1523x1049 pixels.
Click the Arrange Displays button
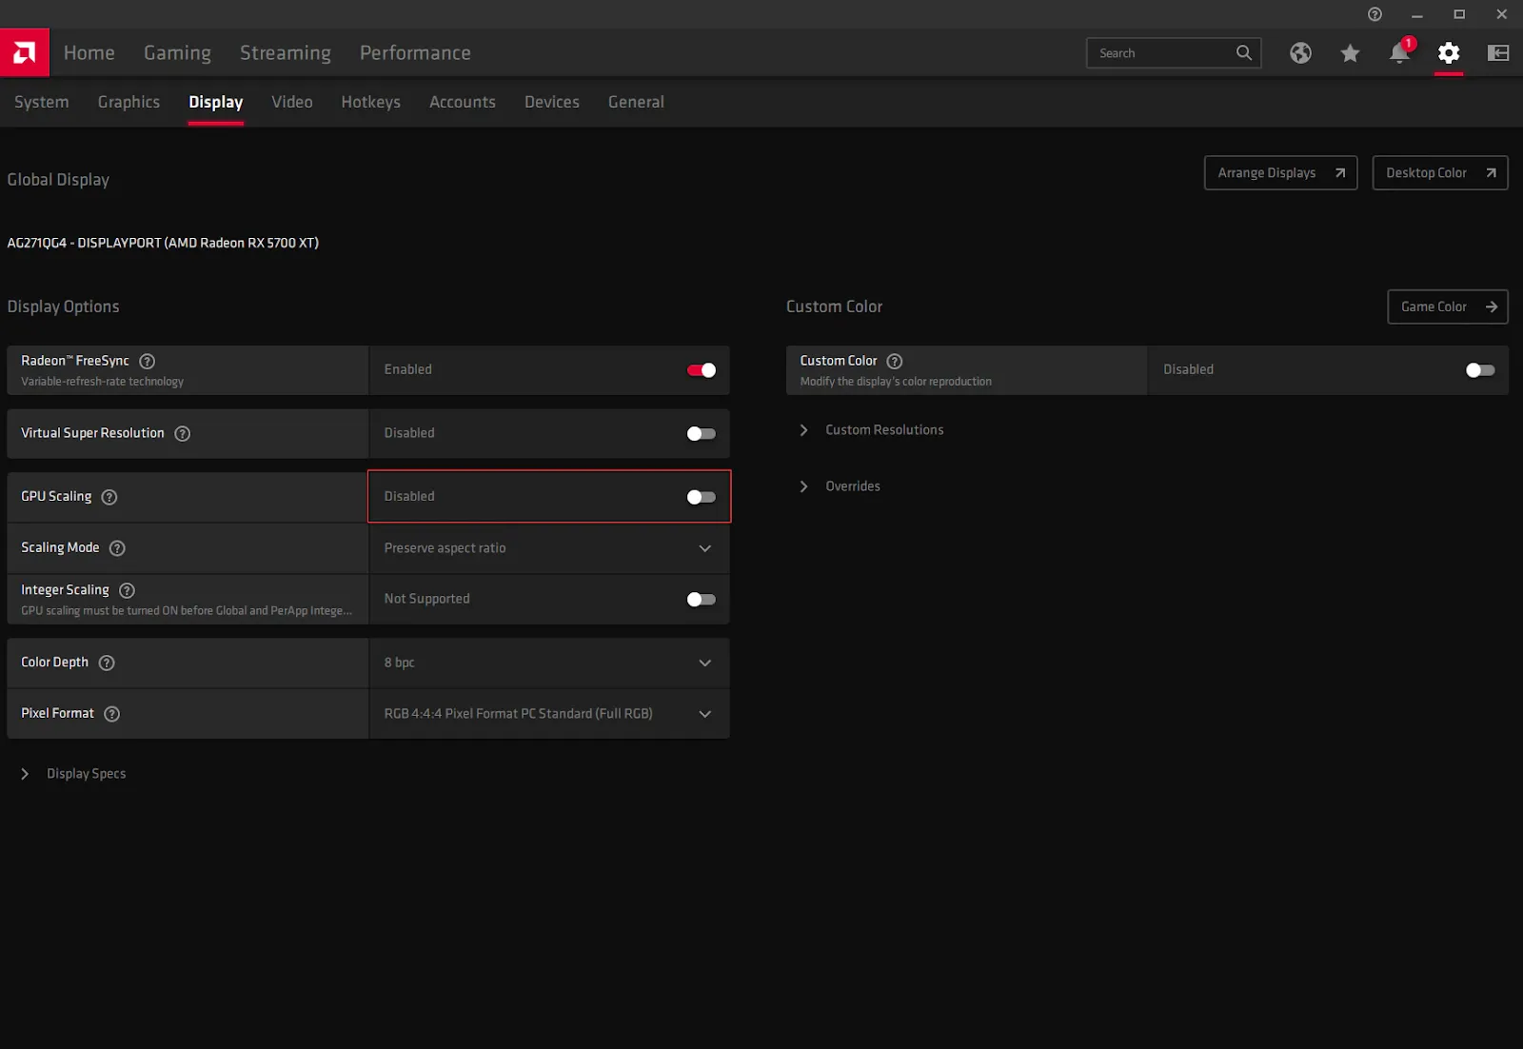1279,173
